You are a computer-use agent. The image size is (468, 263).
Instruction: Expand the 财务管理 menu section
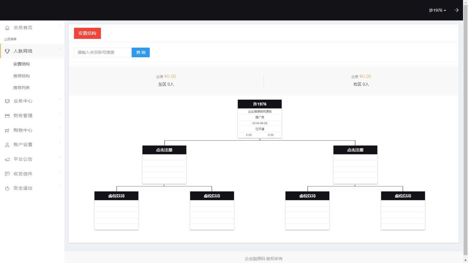click(23, 116)
